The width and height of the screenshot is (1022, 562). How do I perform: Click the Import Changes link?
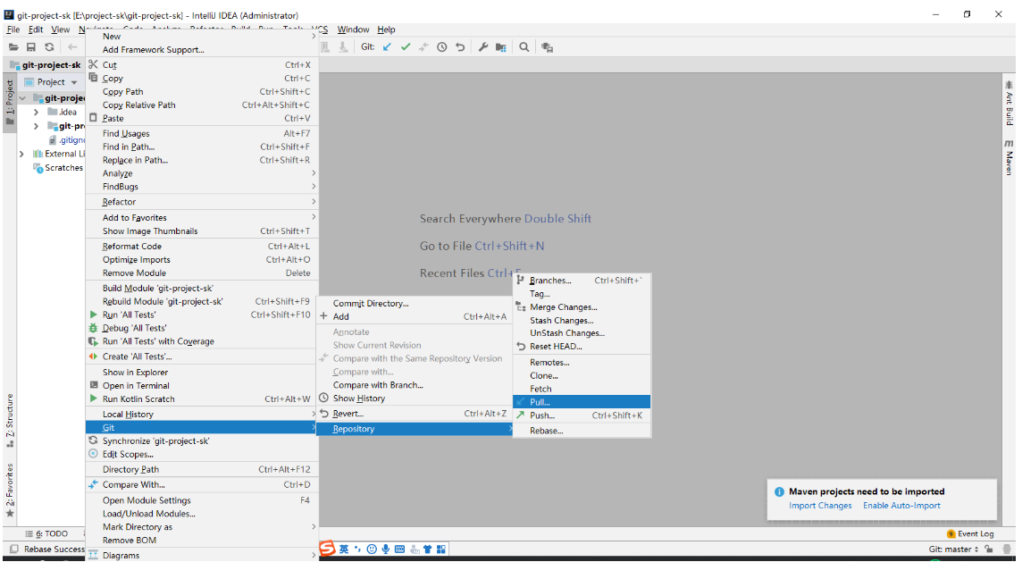820,506
